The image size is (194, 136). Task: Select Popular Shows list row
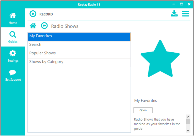(x=79, y=54)
